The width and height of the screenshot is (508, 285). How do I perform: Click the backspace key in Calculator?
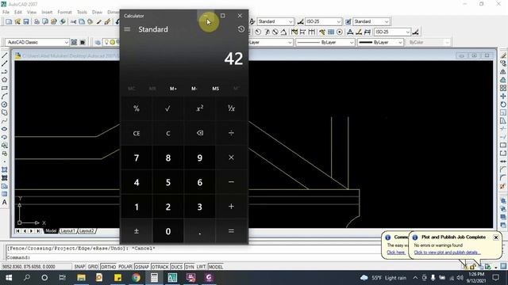click(x=199, y=133)
